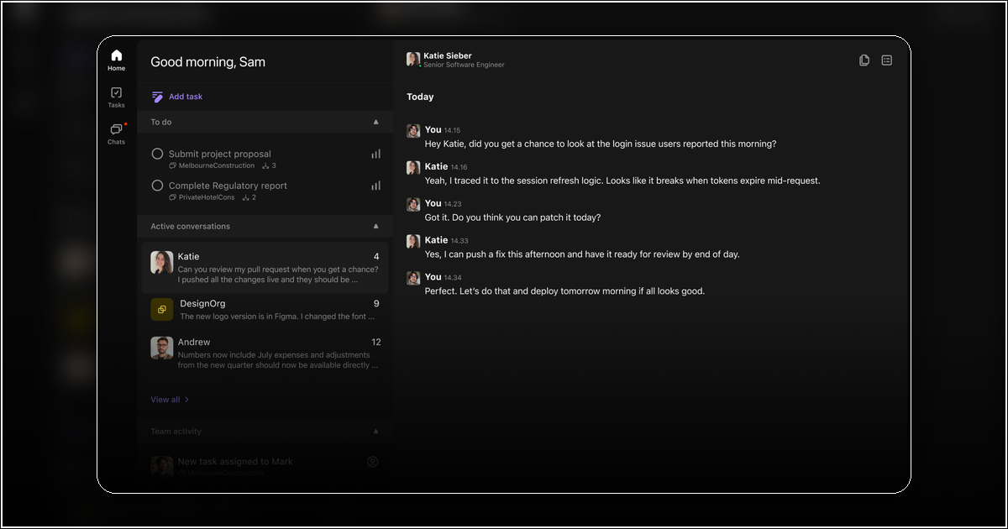Click the avatar on the 14.23 message

[x=413, y=204]
